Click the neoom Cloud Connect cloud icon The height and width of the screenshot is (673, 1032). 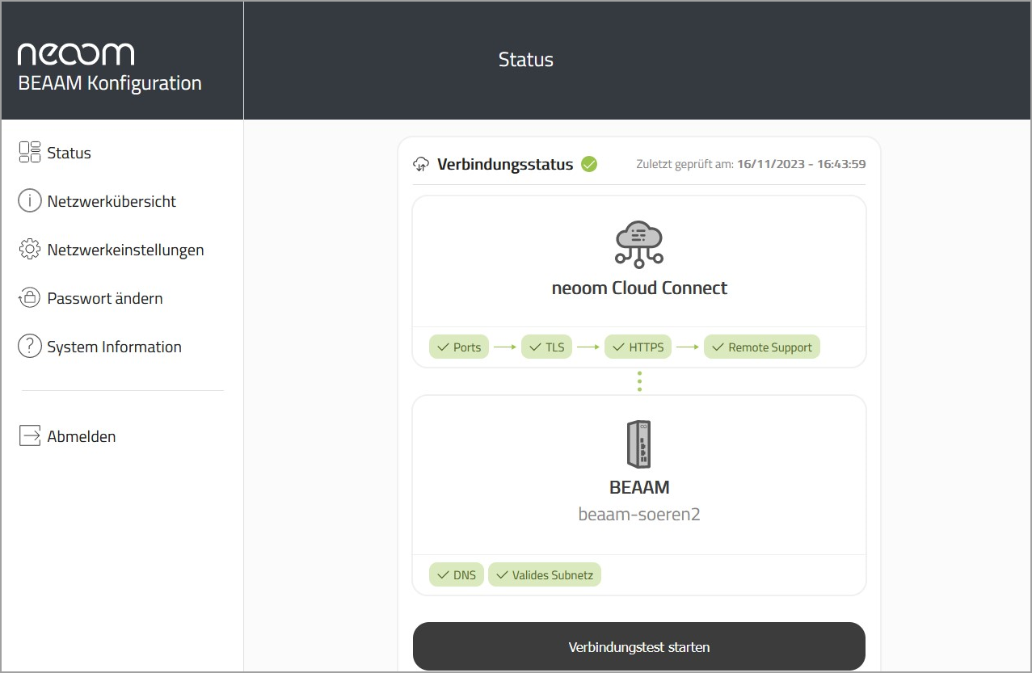click(639, 244)
